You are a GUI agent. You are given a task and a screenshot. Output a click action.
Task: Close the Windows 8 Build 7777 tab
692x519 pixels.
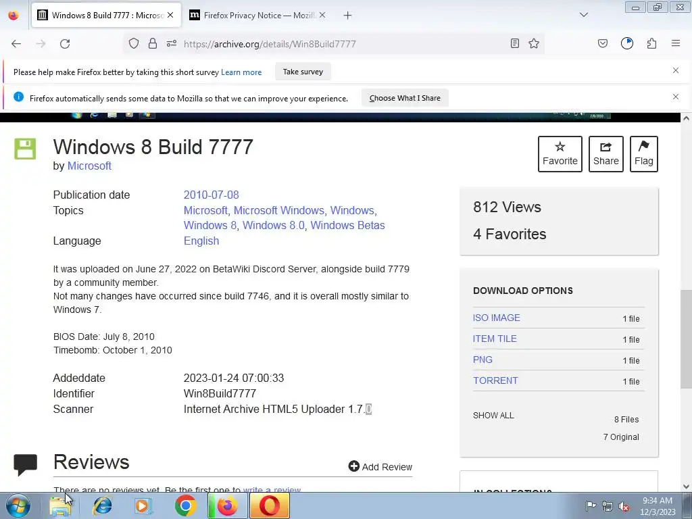(x=170, y=15)
